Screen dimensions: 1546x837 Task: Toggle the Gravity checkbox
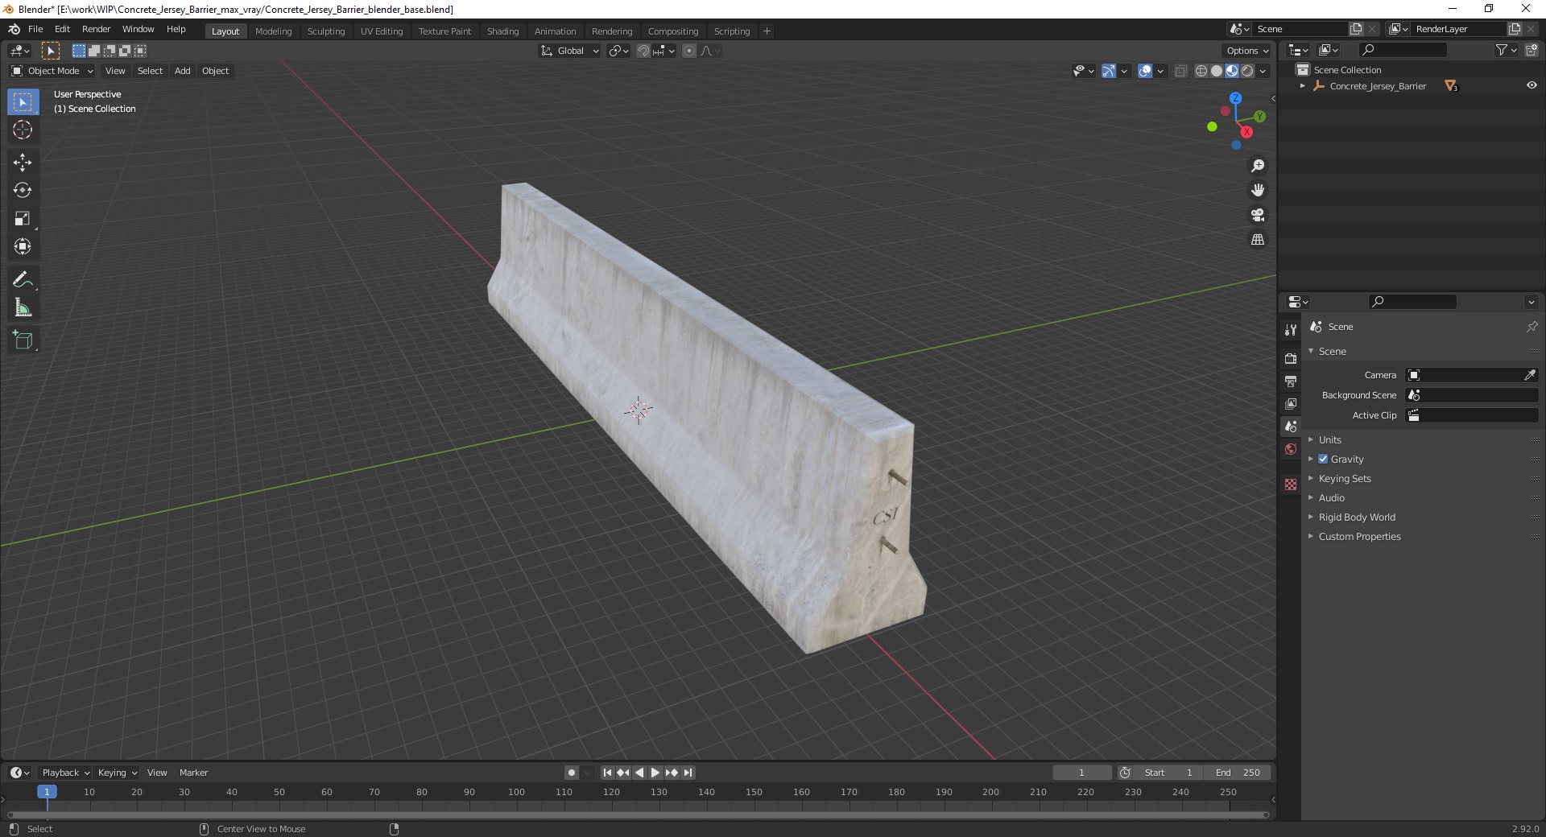tap(1323, 459)
